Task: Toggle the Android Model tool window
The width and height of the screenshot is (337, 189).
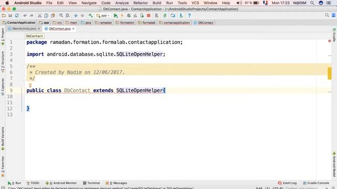Action: tap(334, 164)
